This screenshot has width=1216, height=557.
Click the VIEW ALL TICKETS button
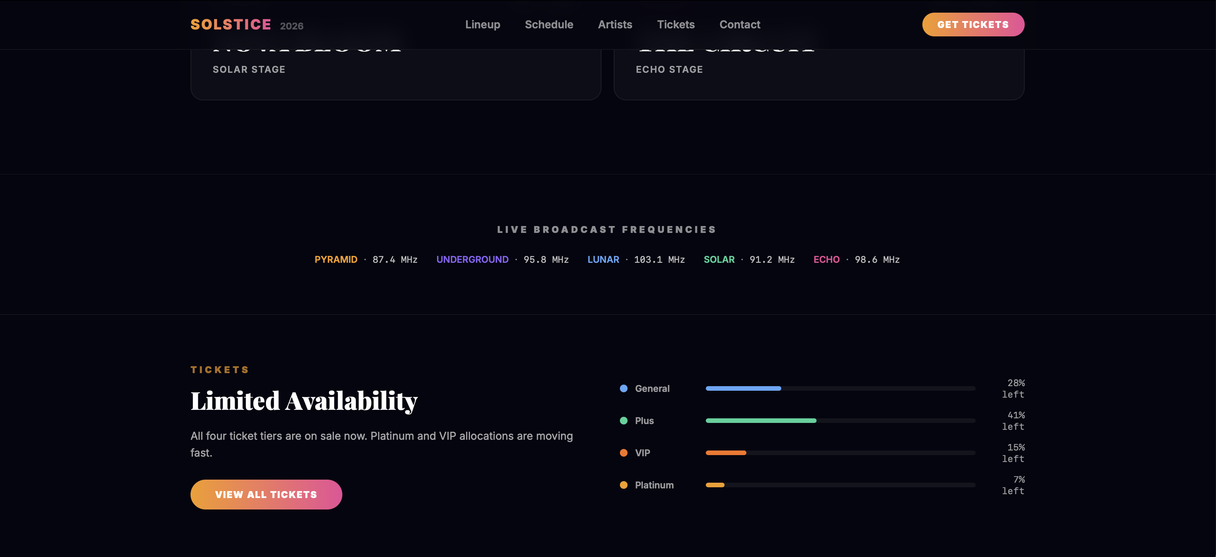(x=266, y=494)
